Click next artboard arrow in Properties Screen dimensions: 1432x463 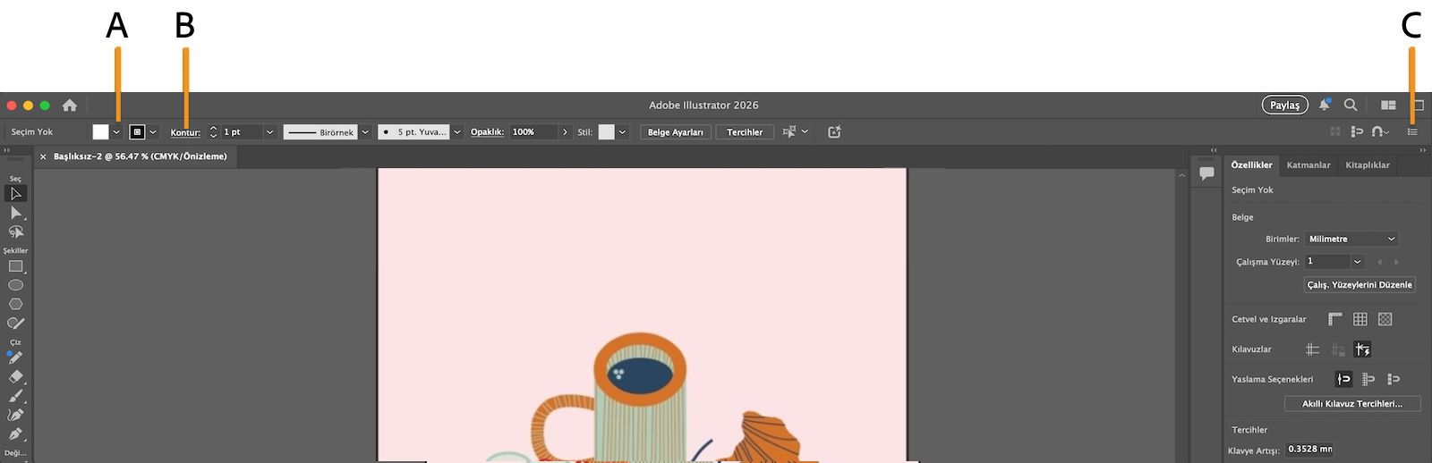(1396, 262)
